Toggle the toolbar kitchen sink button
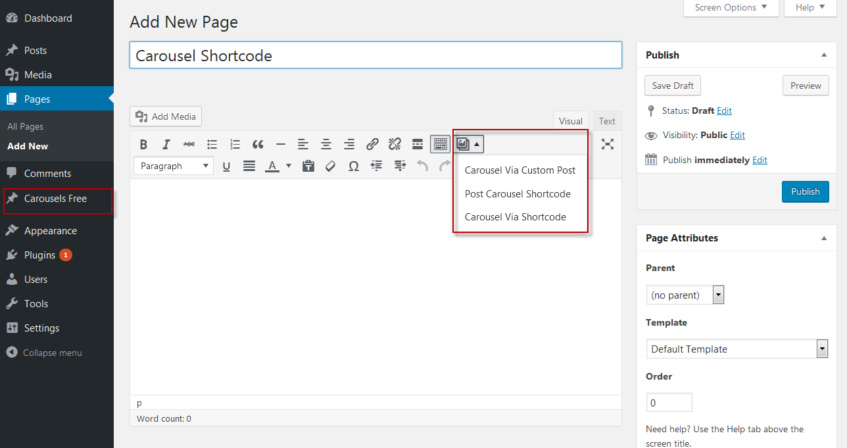Image resolution: width=847 pixels, height=448 pixels. point(441,144)
